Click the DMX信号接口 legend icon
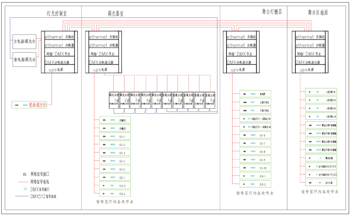Viewport: 350px width, 215px height. [25, 189]
